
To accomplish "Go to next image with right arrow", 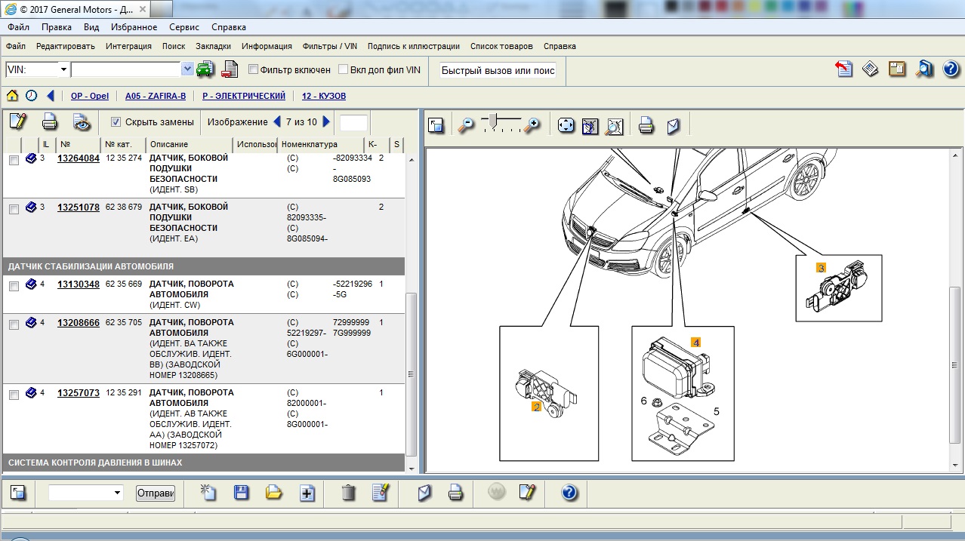I will (x=326, y=121).
